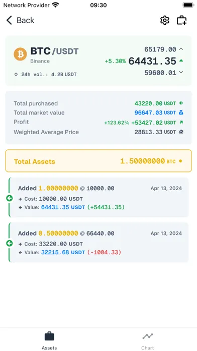Tap Cost: 33220.00 USDT line
Screen dimensions: 197x351
click(x=51, y=244)
